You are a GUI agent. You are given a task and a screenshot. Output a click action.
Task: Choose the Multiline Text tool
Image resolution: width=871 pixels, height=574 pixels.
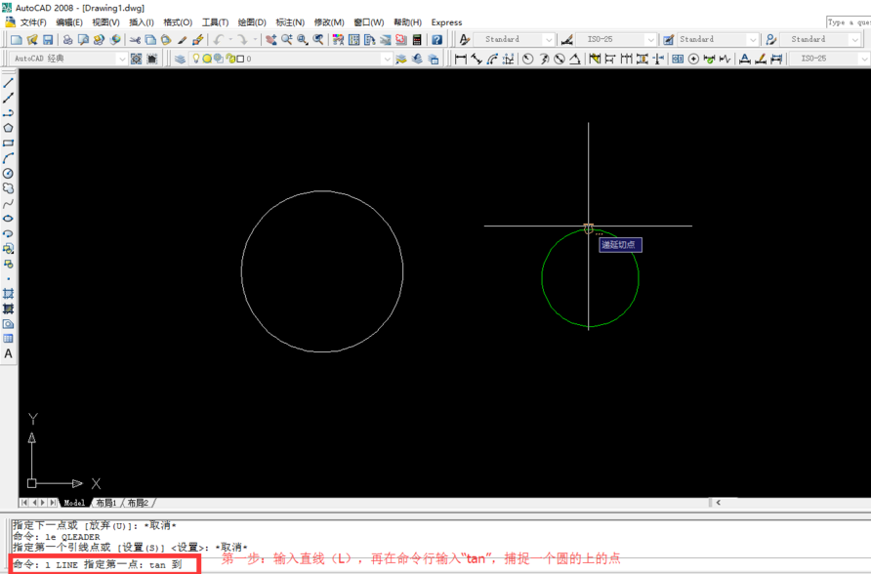8,354
